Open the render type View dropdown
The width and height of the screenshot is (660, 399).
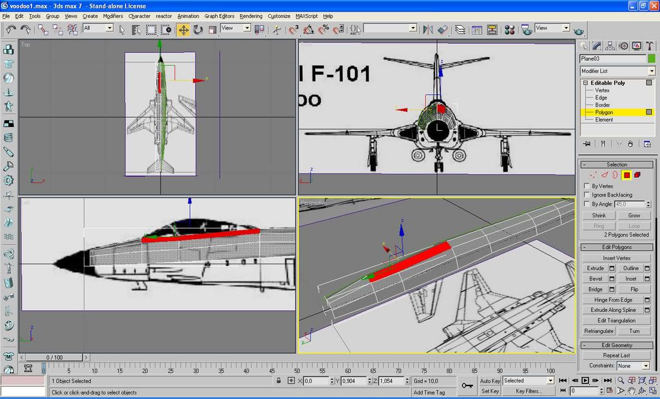(x=552, y=28)
